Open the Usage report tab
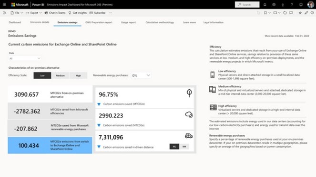This screenshot has height=177, width=316. point(128,22)
